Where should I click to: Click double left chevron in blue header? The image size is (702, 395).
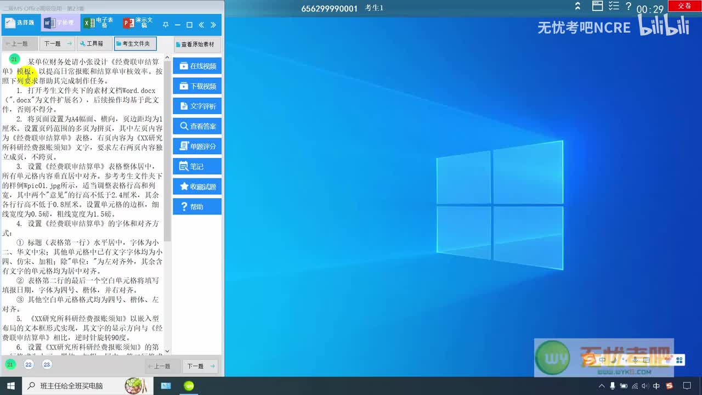coord(201,25)
